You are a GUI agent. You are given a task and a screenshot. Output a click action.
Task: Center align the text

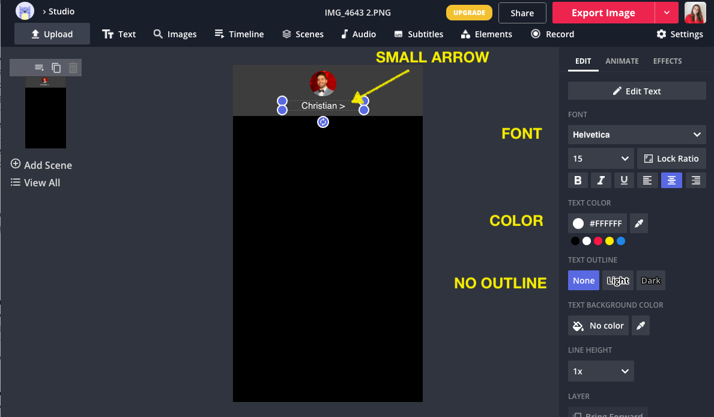671,180
